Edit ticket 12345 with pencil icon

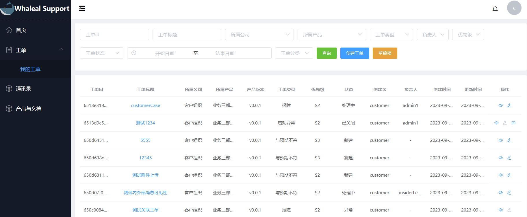(509, 158)
